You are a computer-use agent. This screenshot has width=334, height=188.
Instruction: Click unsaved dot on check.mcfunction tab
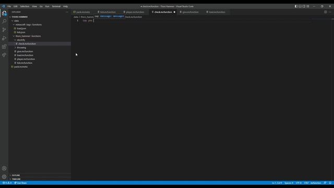174,12
